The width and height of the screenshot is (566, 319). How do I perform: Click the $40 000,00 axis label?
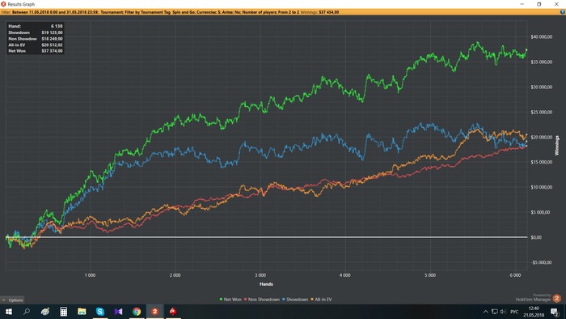(x=541, y=37)
